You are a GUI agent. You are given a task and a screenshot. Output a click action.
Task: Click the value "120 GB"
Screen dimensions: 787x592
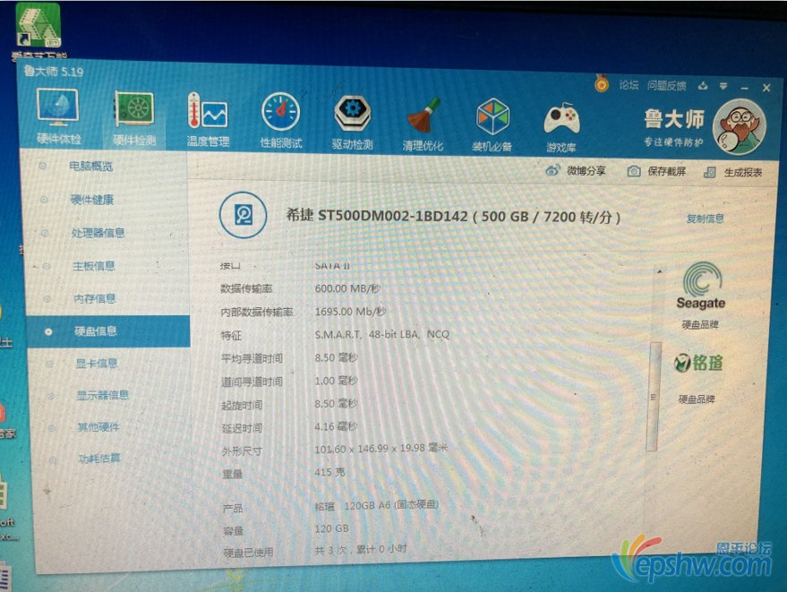tap(331, 528)
